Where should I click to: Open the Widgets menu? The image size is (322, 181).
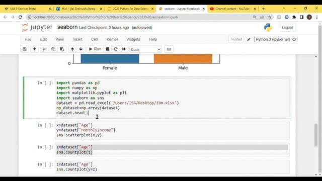tap(133, 39)
